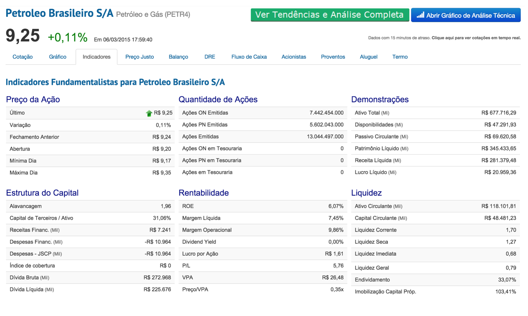Click Liquidez Seca value 1,27
The image size is (528, 316).
tap(511, 242)
